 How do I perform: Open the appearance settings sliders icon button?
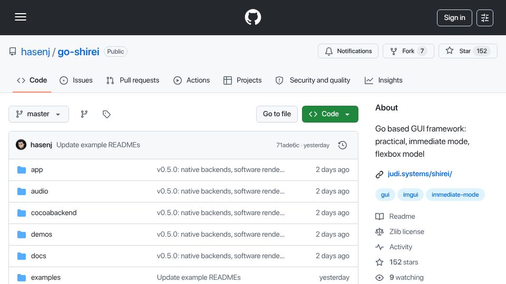click(x=485, y=18)
